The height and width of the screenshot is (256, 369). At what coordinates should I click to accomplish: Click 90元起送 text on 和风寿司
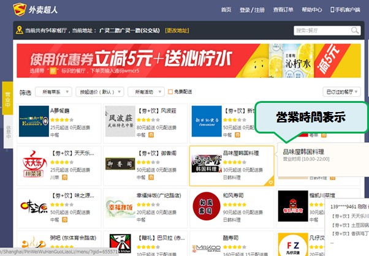[232, 213]
